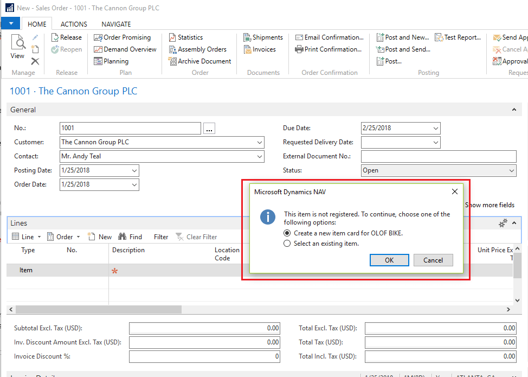The height and width of the screenshot is (377, 528).
Task: Open the Order menu in Lines toolbar
Action: coord(63,237)
